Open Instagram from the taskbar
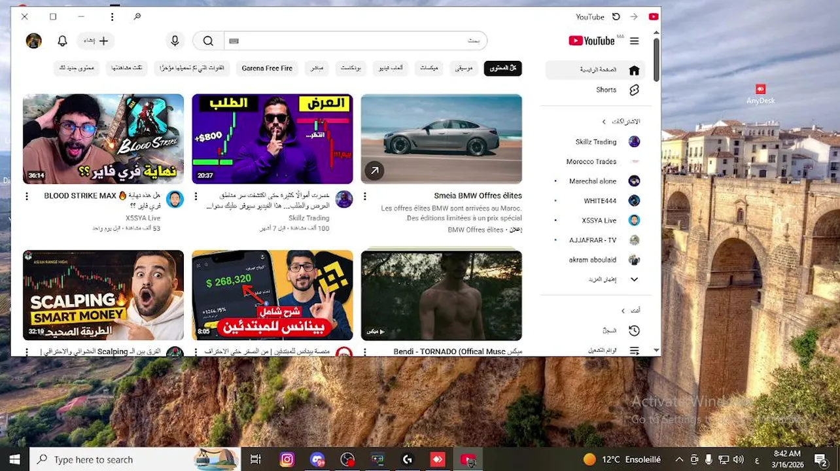 pyautogui.click(x=287, y=460)
